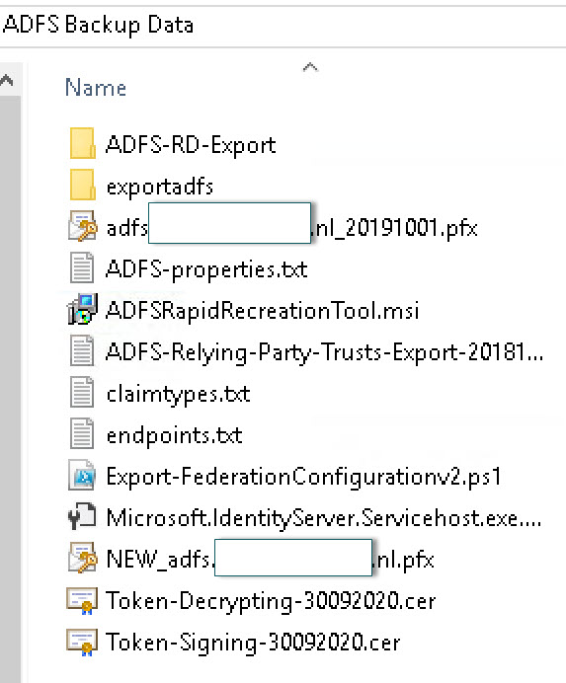This screenshot has width=566, height=683.
Task: Select the Token-Signing-30092020.cer file name
Action: (x=253, y=643)
